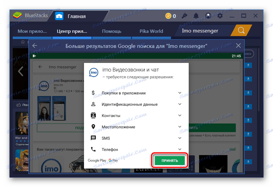Click the phone handset icon
The width and height of the screenshot is (273, 187).
pyautogui.click(x=93, y=149)
